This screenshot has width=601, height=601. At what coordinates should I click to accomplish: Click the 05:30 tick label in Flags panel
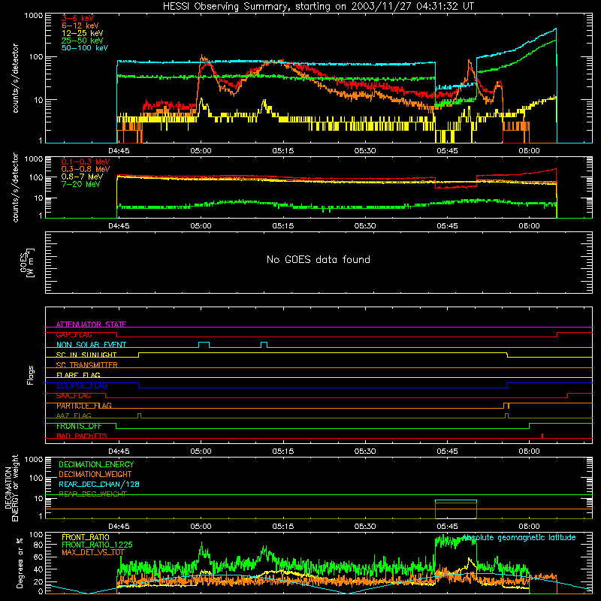(x=365, y=452)
